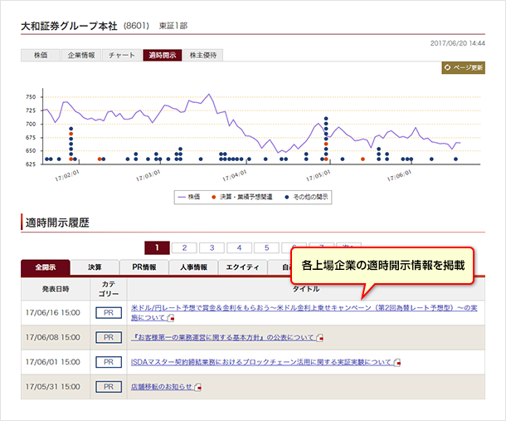Screen dimensions: 506x421
Task: Go to page 3 of disclosure history
Action: pos(212,247)
